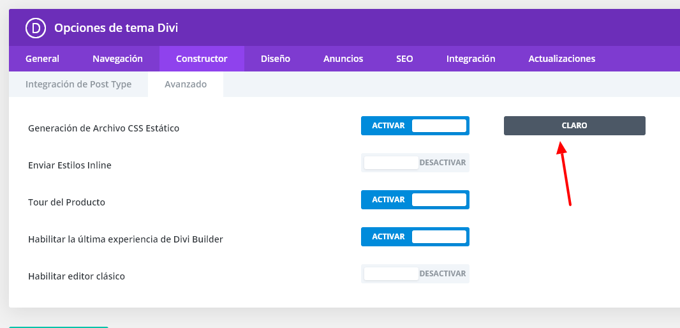
Task: Open the Actualizaciones tab
Action: click(x=561, y=59)
